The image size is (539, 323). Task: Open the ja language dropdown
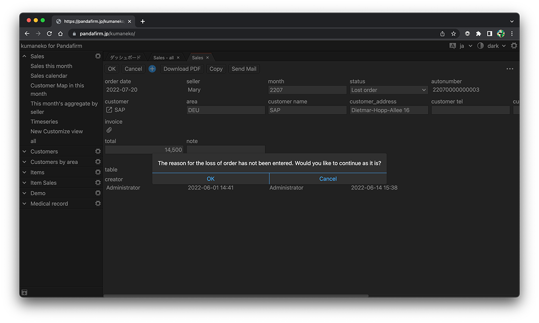point(465,46)
